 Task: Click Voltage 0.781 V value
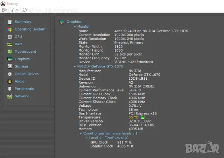tap(135, 106)
